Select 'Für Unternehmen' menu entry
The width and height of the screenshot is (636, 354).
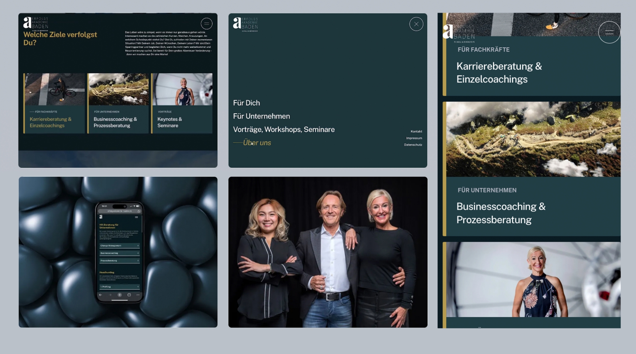(x=261, y=116)
